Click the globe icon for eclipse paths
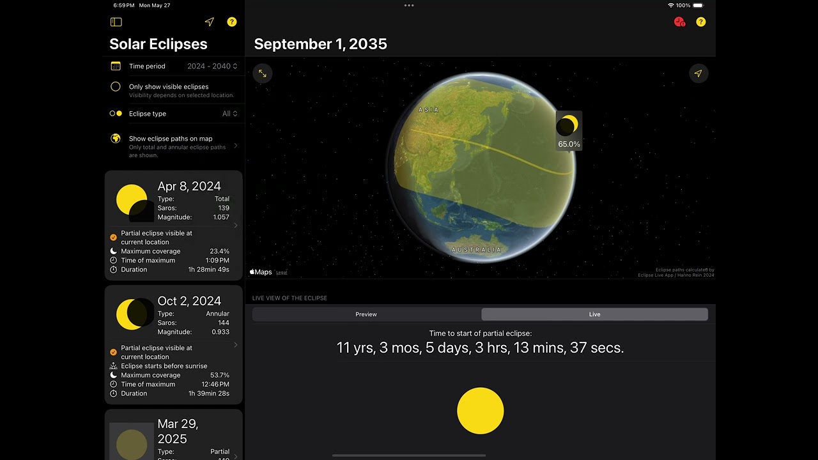The height and width of the screenshot is (460, 818). [116, 138]
